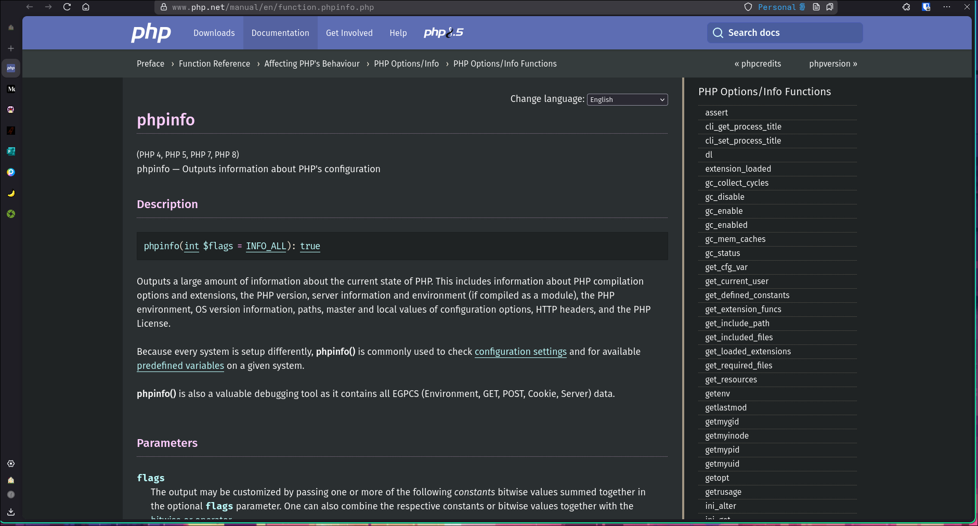Open the configuration settings link

click(520, 352)
